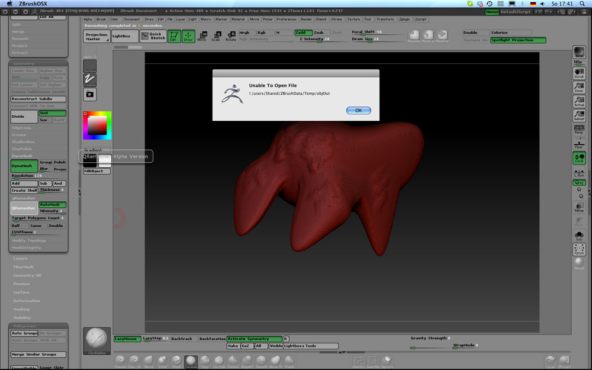Select the Inflat brush in bottom shelf
This screenshot has width=592, height=370.
[x=163, y=362]
